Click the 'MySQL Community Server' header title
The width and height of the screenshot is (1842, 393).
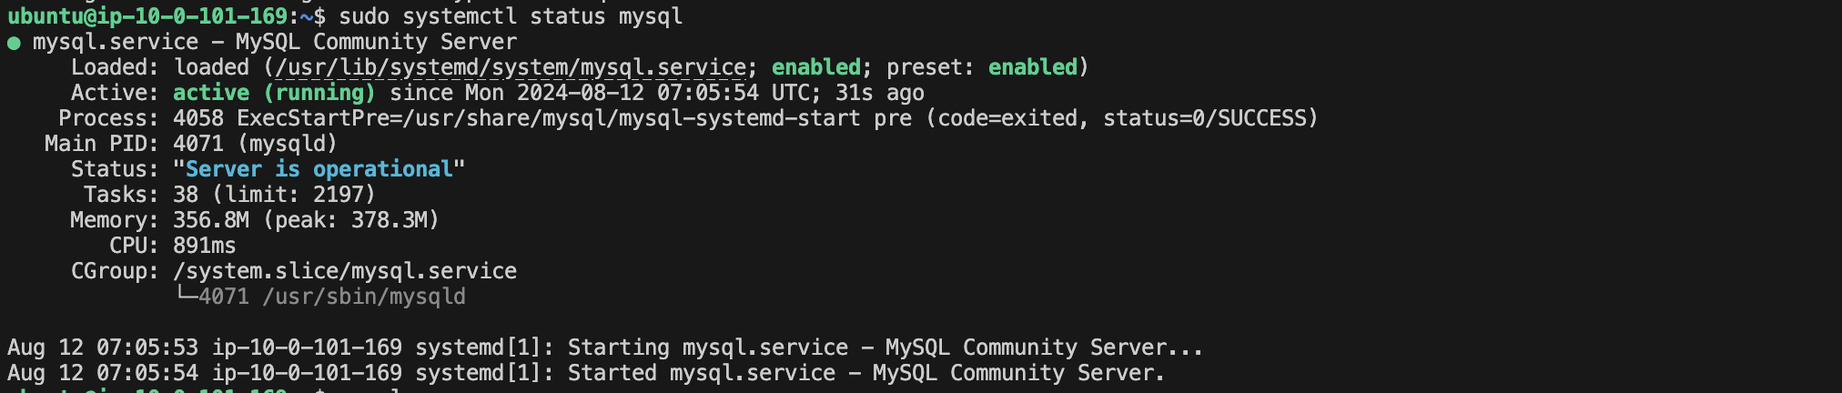[x=377, y=42]
